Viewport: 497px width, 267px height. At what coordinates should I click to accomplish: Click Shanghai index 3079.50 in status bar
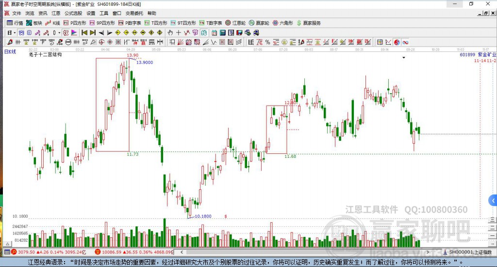click(26, 252)
